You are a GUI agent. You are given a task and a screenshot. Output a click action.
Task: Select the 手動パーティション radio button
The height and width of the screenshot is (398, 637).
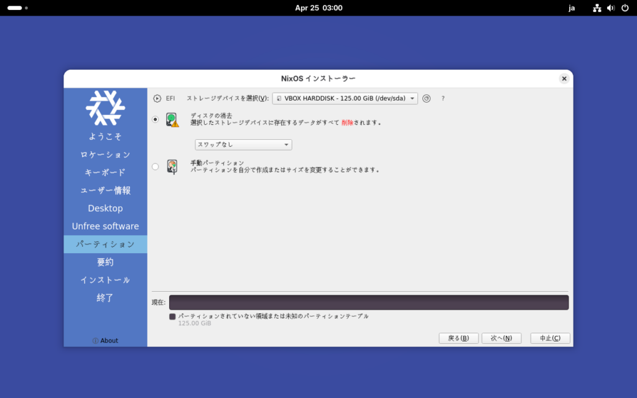pos(156,166)
